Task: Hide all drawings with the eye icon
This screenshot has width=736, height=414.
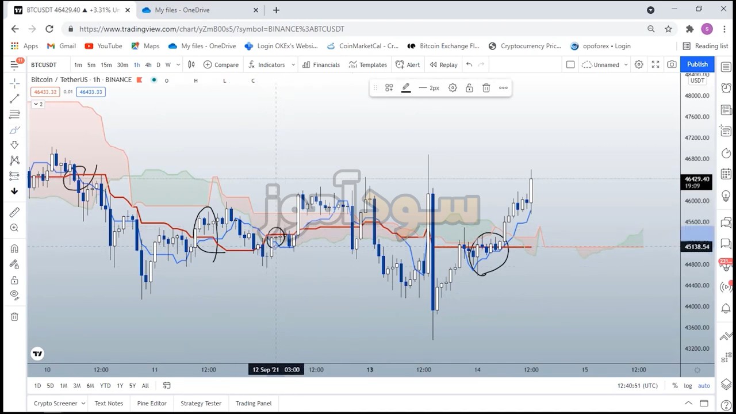Action: [x=14, y=295]
